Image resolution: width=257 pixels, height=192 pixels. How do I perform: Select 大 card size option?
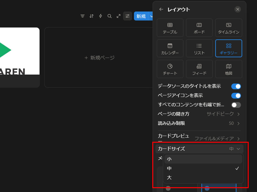coord(203,178)
